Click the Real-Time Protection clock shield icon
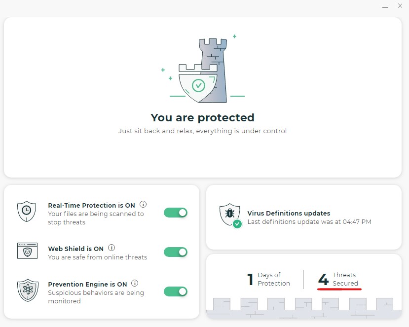The width and height of the screenshot is (409, 327). point(27,212)
